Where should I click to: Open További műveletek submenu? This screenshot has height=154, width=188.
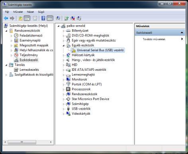click(154, 39)
